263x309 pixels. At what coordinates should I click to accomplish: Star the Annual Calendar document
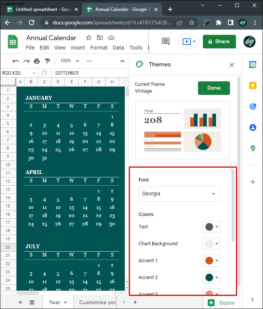(89, 37)
